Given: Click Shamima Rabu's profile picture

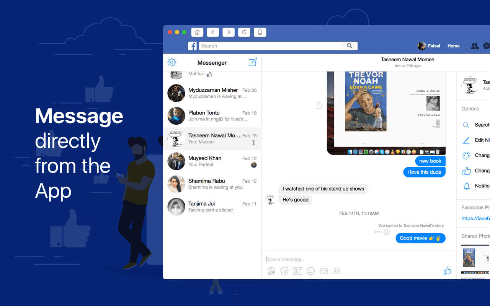Looking at the screenshot, I should [x=176, y=184].
